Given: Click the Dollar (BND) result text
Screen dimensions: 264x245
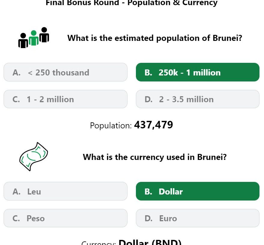Looking at the screenshot, I should click(x=150, y=242).
